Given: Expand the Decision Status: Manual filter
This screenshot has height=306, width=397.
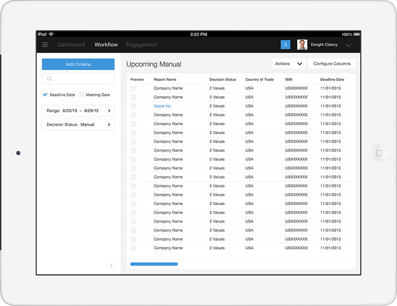Looking at the screenshot, I should click(x=78, y=125).
